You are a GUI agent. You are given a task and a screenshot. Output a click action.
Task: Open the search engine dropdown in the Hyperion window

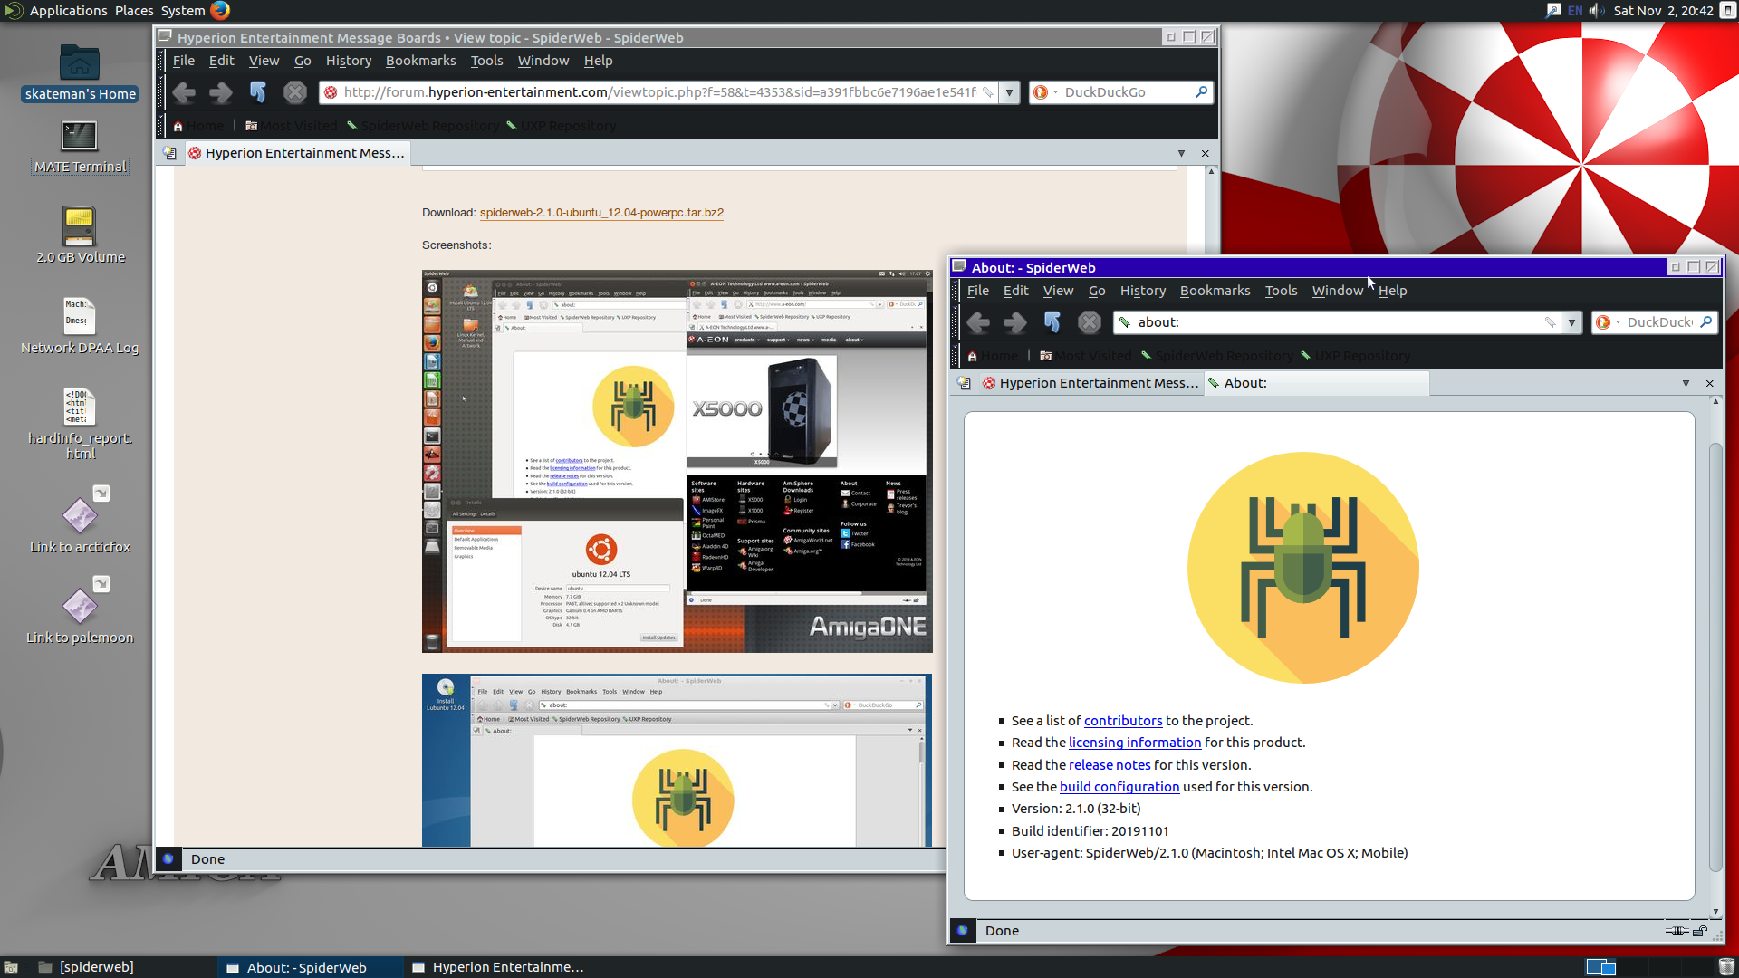[x=1045, y=92]
